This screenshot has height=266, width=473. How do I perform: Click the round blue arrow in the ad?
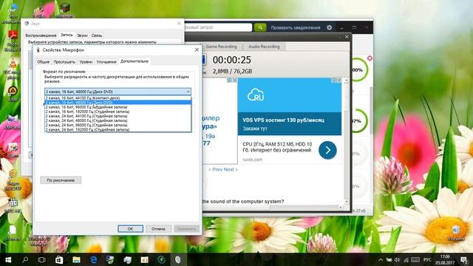tap(327, 150)
